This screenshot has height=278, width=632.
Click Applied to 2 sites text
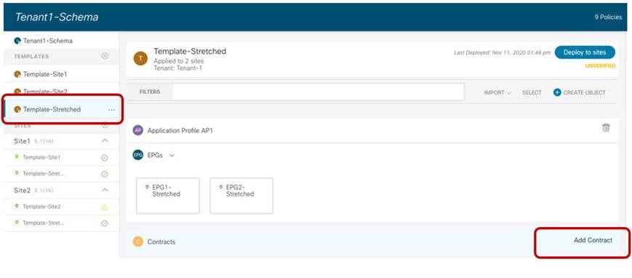point(179,61)
